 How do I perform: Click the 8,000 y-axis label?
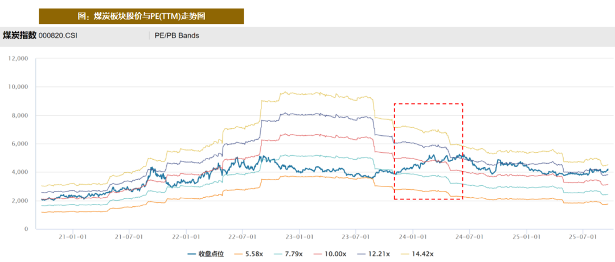coord(20,115)
